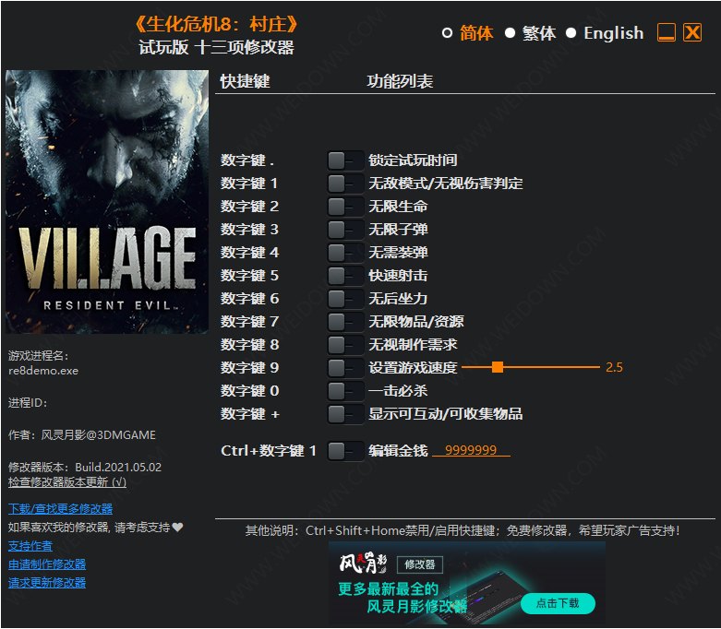
Task: Click hotkey label 数字键 0
Action: [x=249, y=391]
